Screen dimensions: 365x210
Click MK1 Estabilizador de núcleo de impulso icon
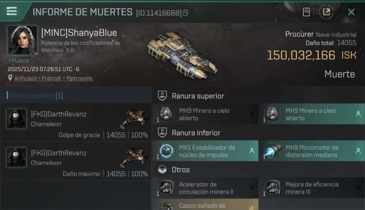tap(166, 151)
